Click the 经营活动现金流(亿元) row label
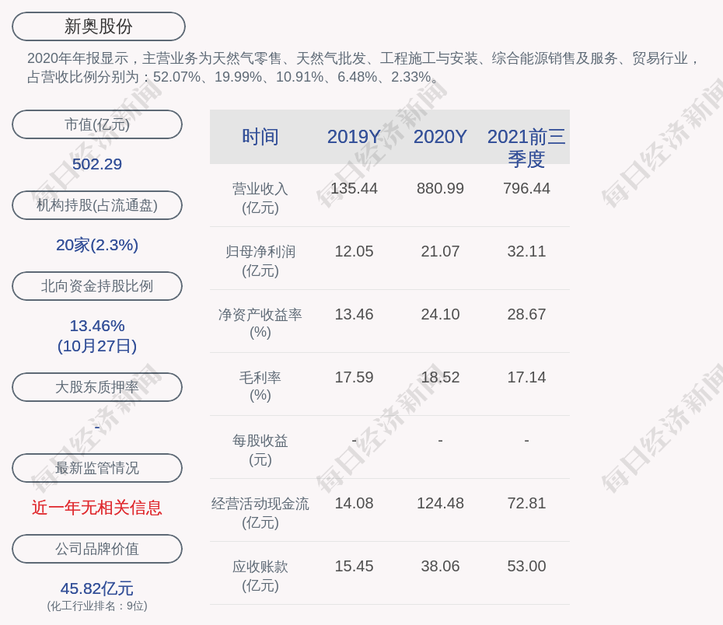This screenshot has width=723, height=625. (x=260, y=512)
